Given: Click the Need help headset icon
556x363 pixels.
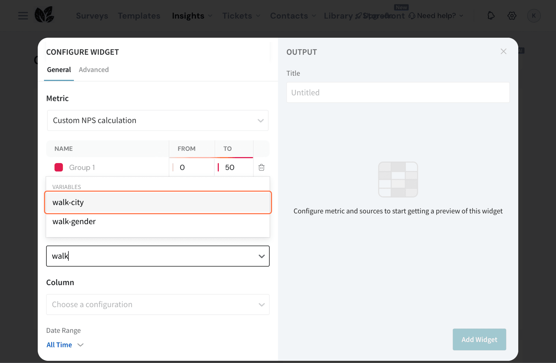Looking at the screenshot, I should coord(412,16).
